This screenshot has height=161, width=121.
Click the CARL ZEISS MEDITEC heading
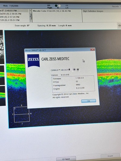[x=55, y=59]
